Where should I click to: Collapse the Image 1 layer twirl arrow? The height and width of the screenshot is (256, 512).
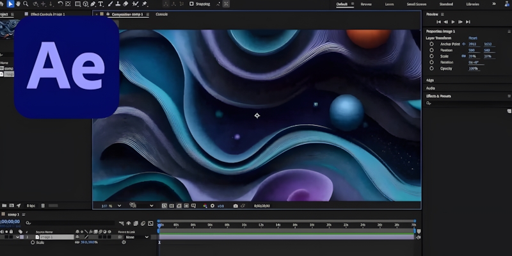[18, 237]
